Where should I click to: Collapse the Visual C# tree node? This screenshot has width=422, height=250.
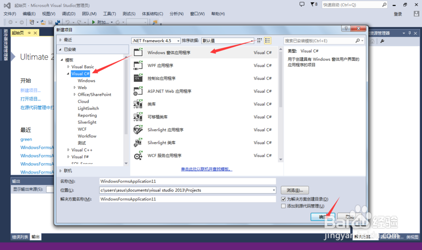[68, 73]
